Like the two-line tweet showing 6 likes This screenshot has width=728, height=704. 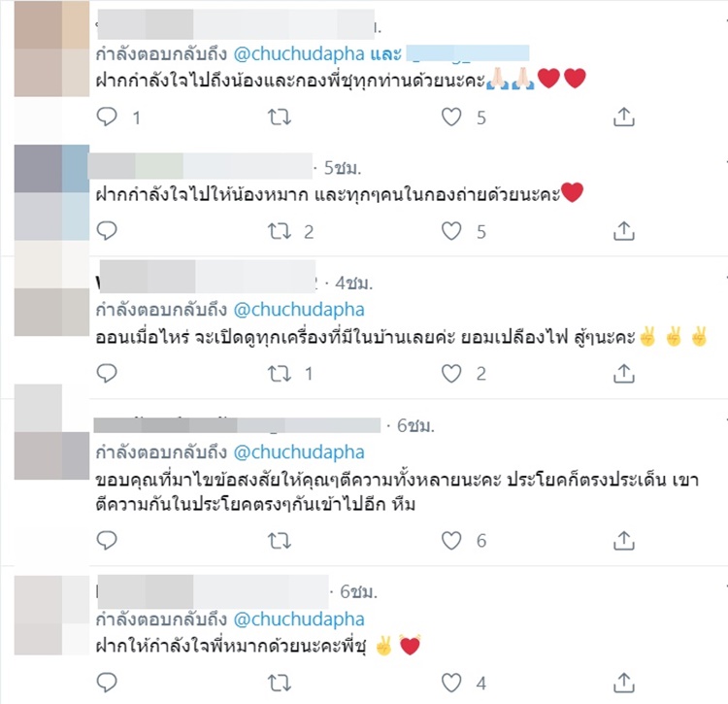point(451,541)
